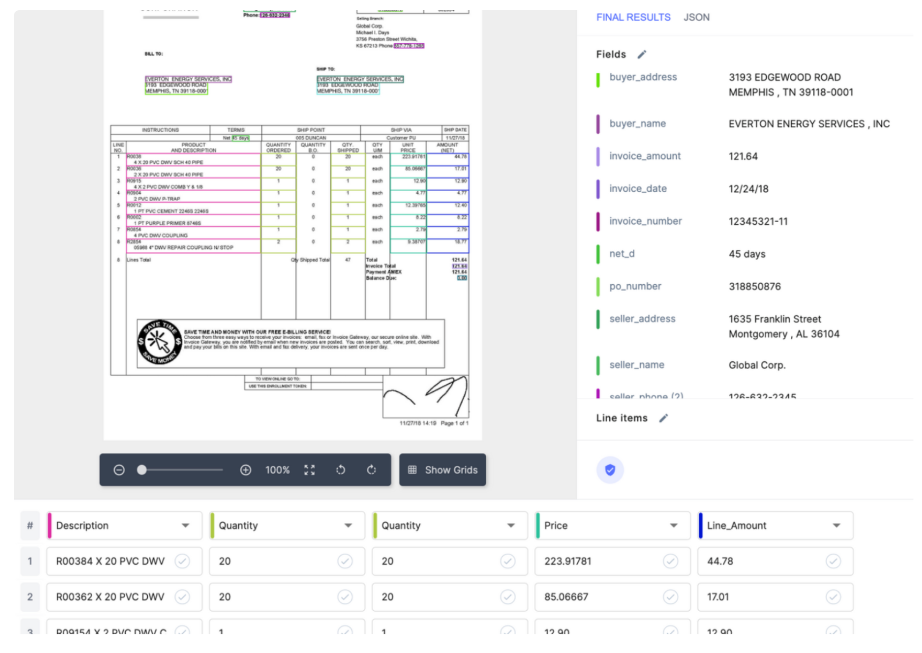Rotate the document clockwise
This screenshot has width=922, height=653.
pos(372,470)
